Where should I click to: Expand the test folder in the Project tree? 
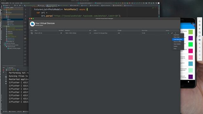(5, 26)
